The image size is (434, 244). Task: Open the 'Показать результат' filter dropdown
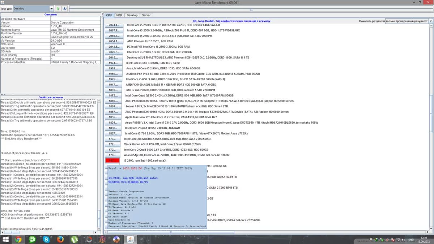409,21
